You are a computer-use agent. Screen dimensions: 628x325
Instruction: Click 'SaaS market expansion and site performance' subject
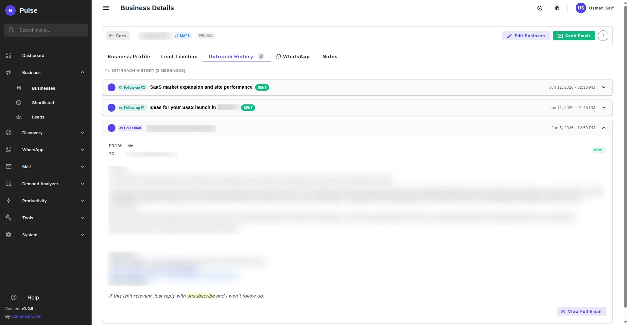tap(201, 87)
